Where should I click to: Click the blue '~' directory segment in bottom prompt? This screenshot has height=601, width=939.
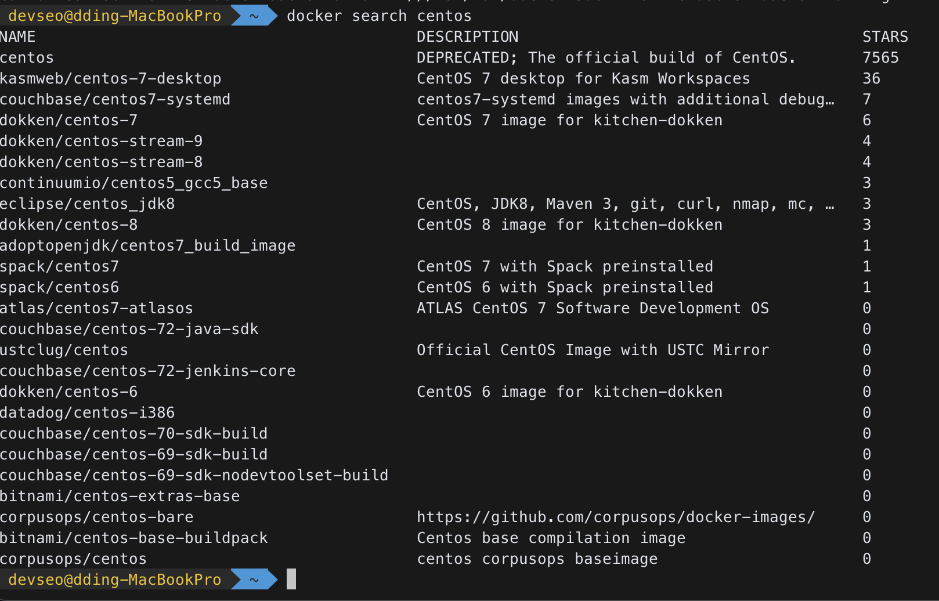coord(254,580)
